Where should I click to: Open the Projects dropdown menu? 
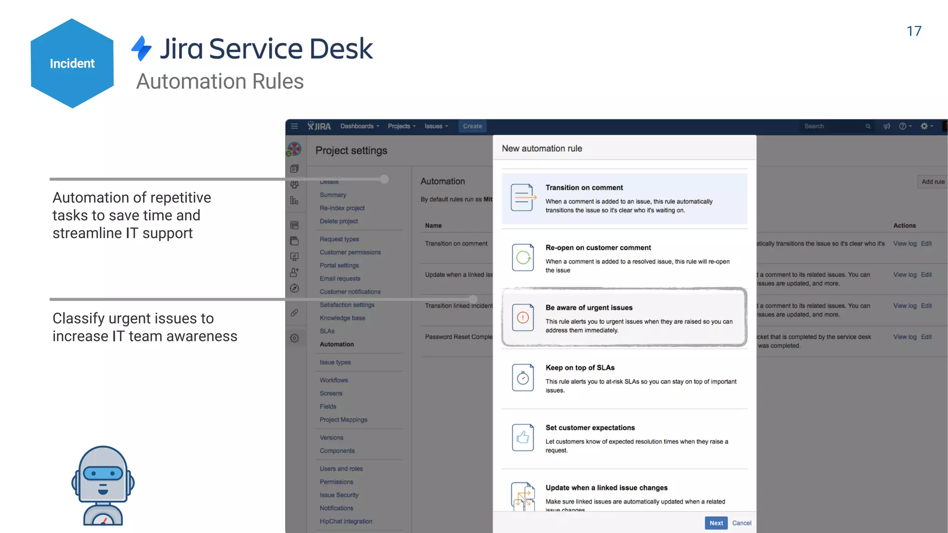coord(402,126)
